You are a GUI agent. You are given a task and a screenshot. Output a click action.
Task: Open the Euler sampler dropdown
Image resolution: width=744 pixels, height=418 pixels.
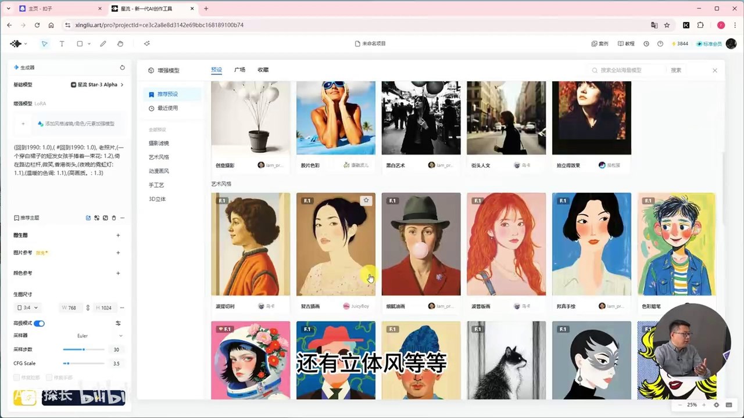(x=99, y=336)
